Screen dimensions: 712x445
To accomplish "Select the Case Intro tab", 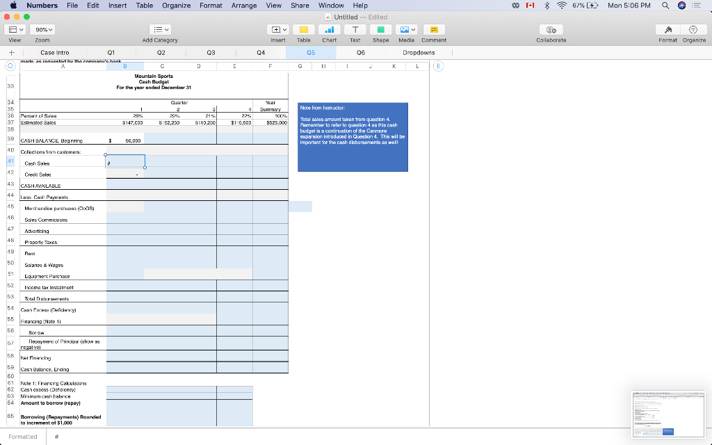I will (x=55, y=52).
